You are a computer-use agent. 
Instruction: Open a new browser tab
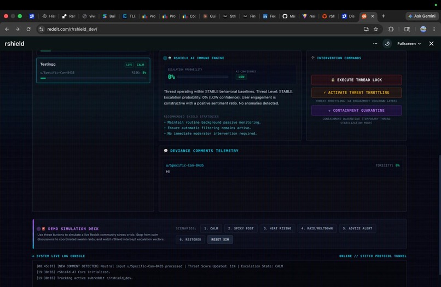click(383, 16)
